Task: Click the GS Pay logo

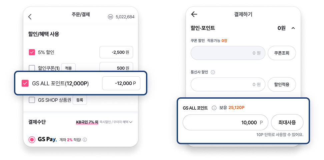Action: [47, 140]
